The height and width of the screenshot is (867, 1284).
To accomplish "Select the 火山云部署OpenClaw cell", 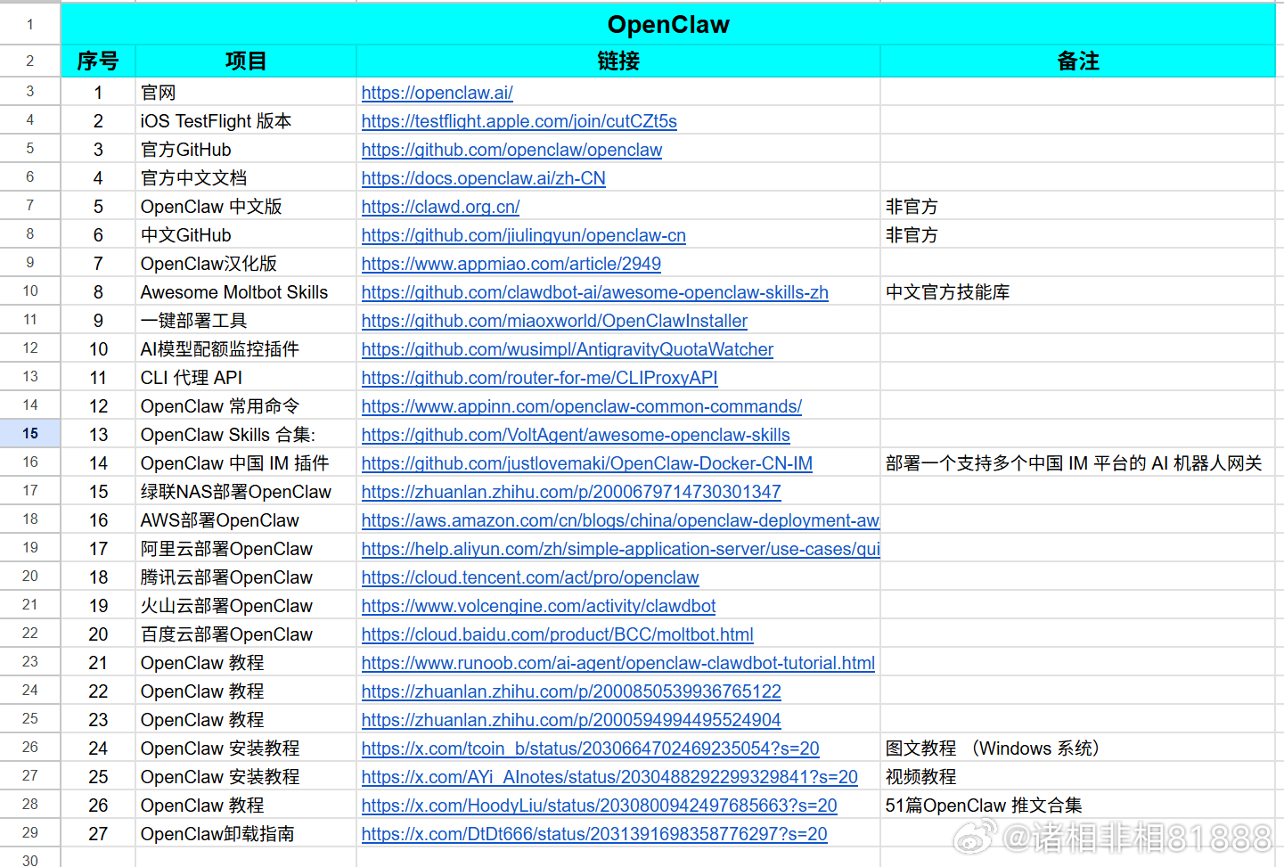I will click(x=246, y=606).
